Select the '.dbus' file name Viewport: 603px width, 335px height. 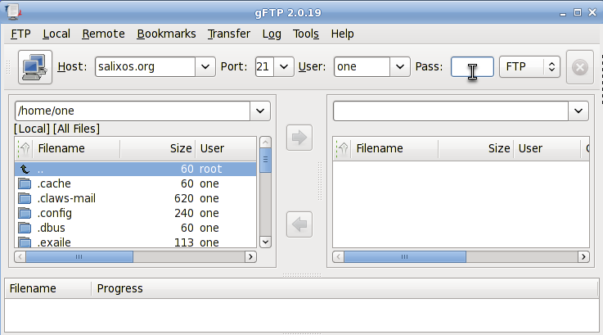click(52, 228)
